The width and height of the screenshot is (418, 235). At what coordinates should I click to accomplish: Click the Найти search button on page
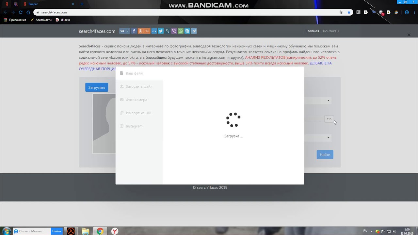coord(325,155)
